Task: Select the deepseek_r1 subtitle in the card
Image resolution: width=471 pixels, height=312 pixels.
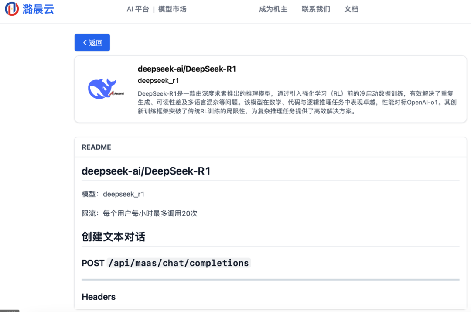Action: [158, 81]
